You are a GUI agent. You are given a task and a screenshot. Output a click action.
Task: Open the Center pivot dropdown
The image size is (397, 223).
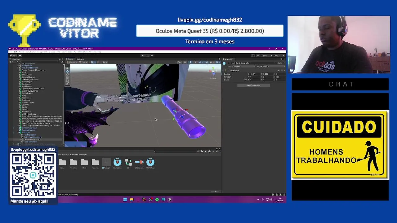coord(72,62)
